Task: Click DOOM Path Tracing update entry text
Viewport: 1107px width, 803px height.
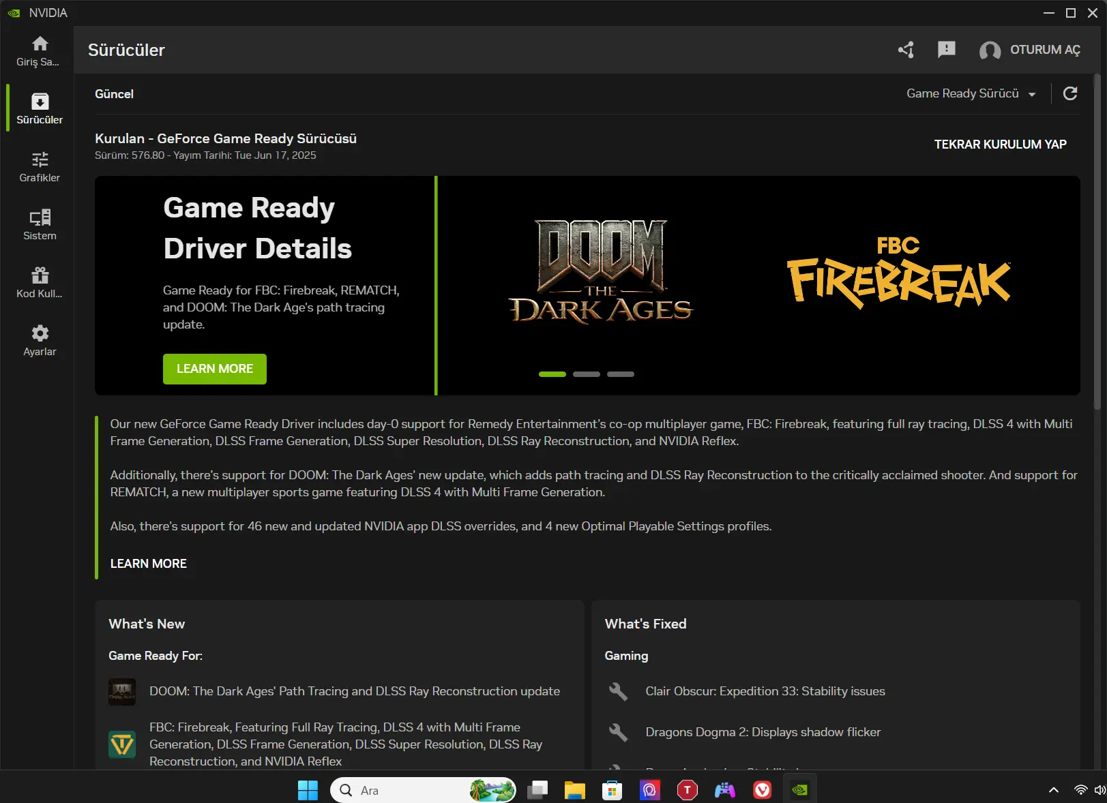Action: (x=355, y=691)
